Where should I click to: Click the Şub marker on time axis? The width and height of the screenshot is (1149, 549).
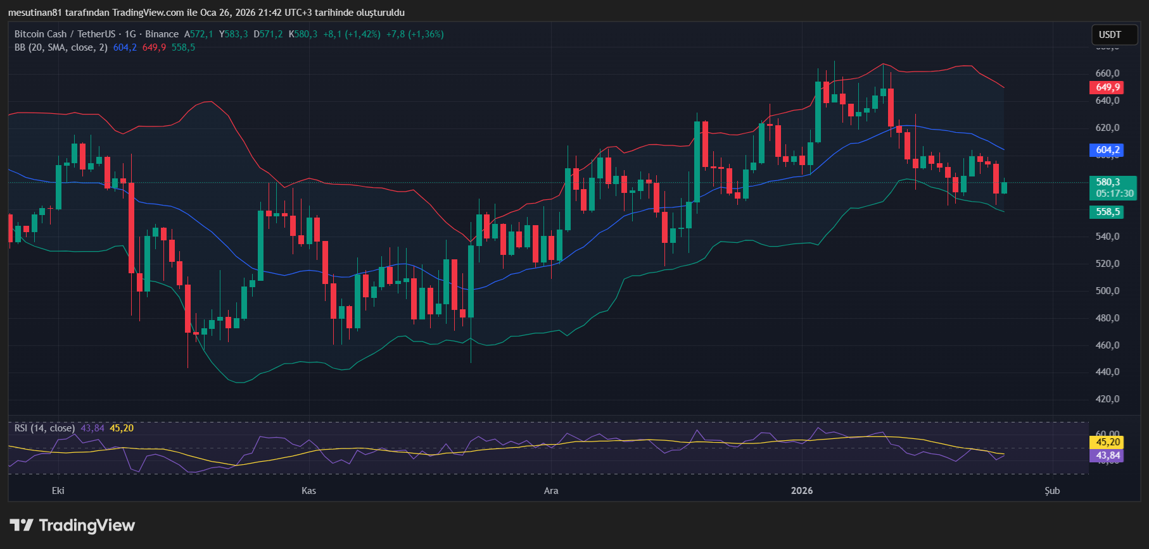1052,491
